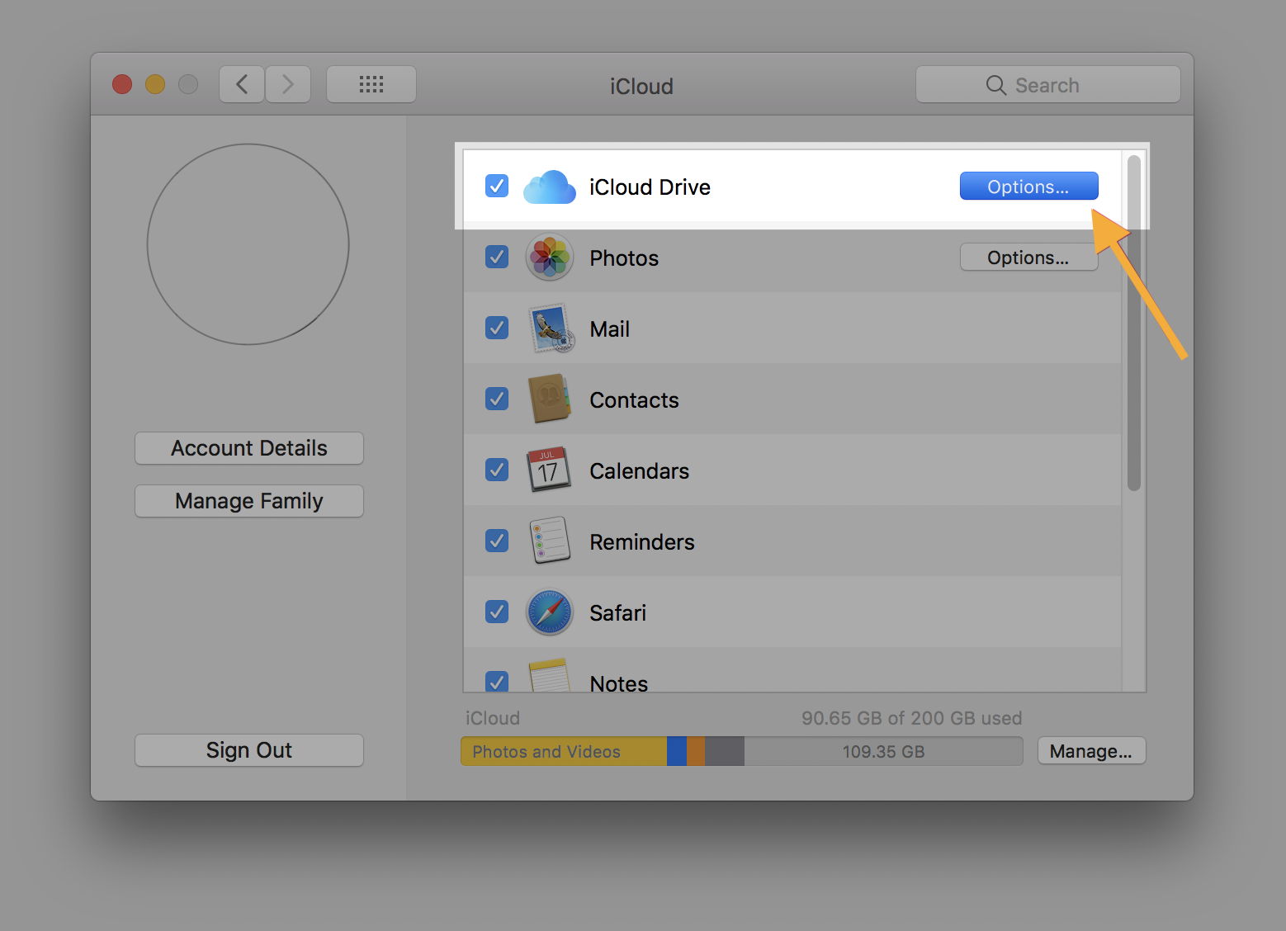Open iCloud Drive Options
1286x931 pixels.
click(1028, 187)
